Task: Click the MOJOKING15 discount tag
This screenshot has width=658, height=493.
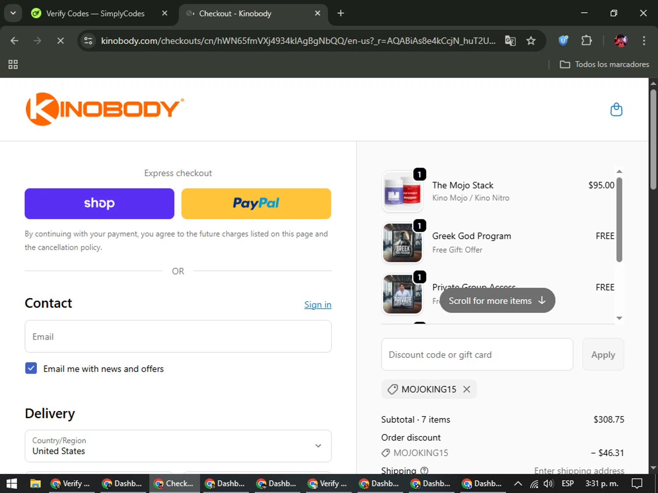Action: (x=429, y=389)
